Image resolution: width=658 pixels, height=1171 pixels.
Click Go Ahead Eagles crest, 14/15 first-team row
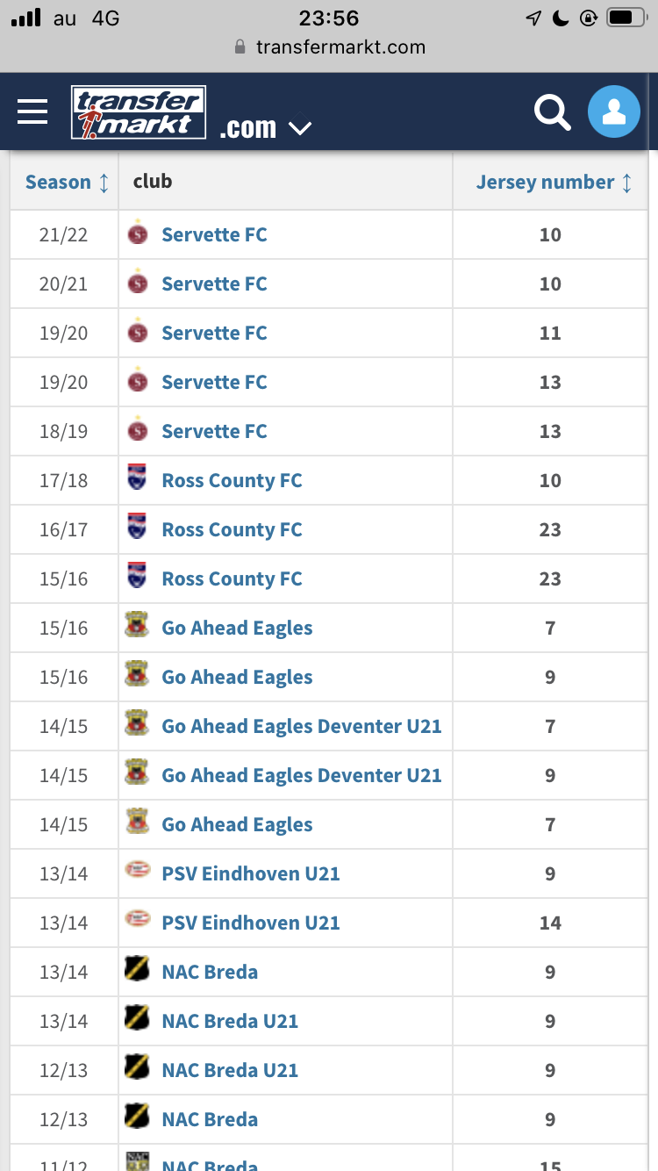point(138,824)
